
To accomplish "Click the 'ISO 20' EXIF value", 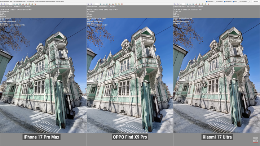I will coord(3,15).
